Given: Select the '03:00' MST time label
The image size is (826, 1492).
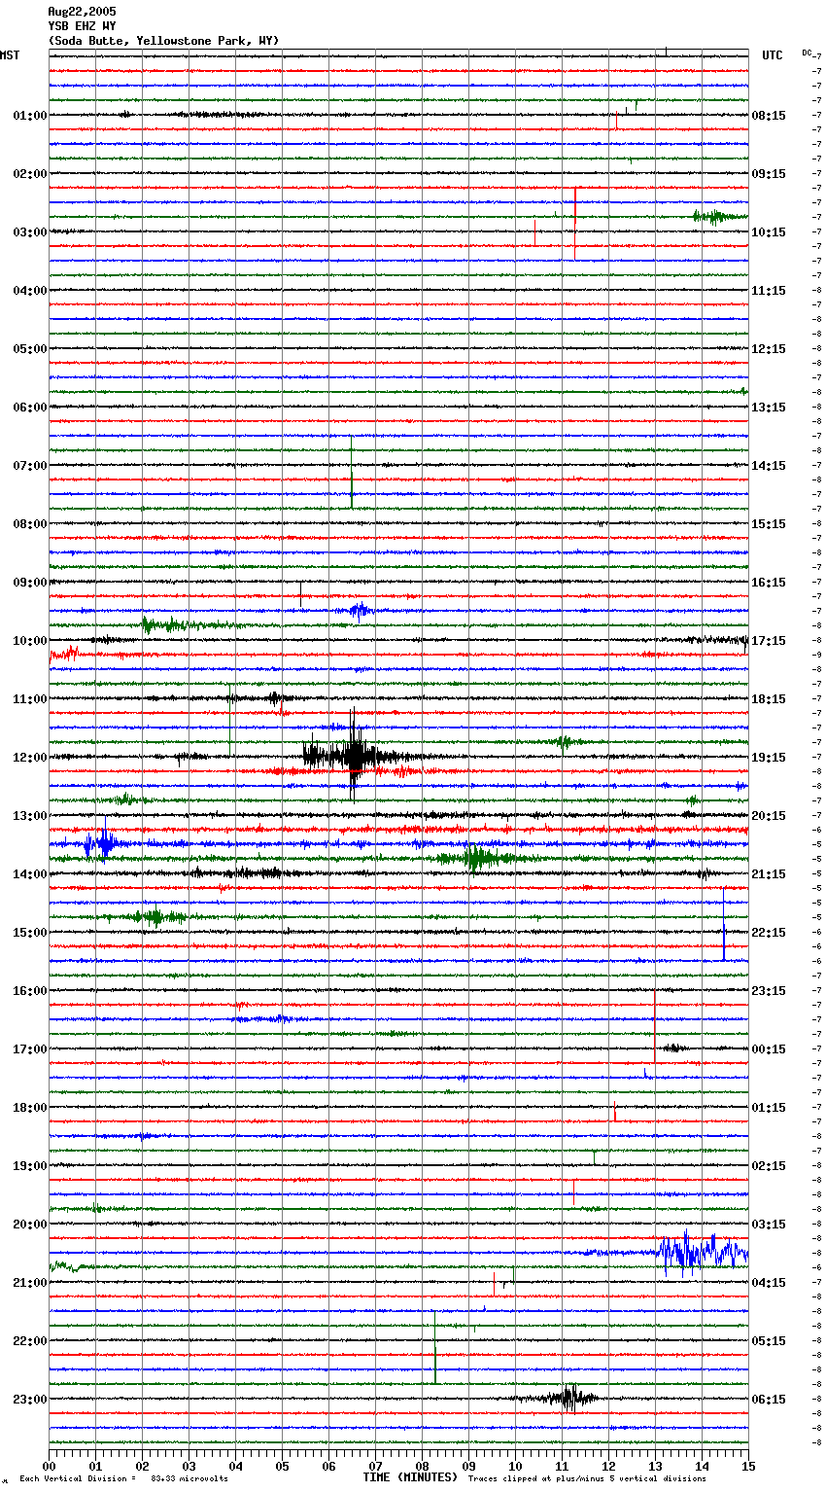Looking at the screenshot, I should (x=30, y=232).
